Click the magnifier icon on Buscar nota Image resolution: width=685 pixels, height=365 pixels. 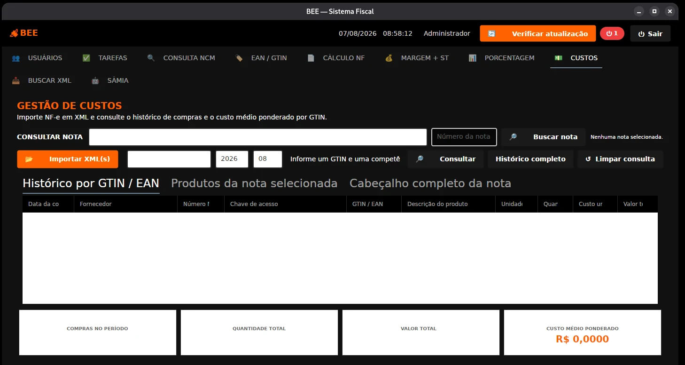[513, 137]
